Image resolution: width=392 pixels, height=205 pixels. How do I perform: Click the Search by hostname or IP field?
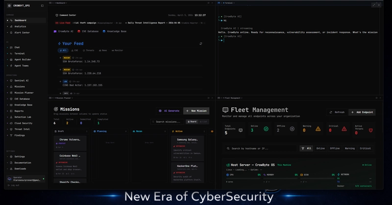click(261, 149)
